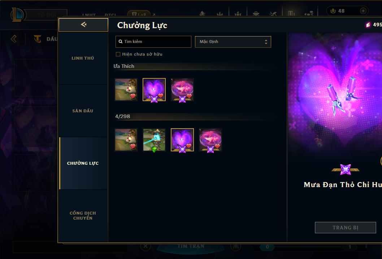Select the first boom thumbnail in Ưa Thích
This screenshot has height=259, width=382.
(126, 90)
